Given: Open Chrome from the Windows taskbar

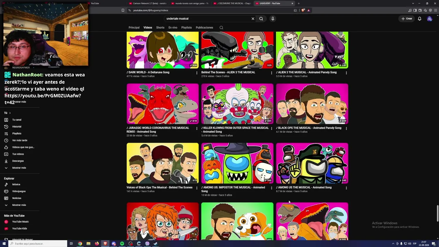Looking at the screenshot, I should pyautogui.click(x=80, y=244).
